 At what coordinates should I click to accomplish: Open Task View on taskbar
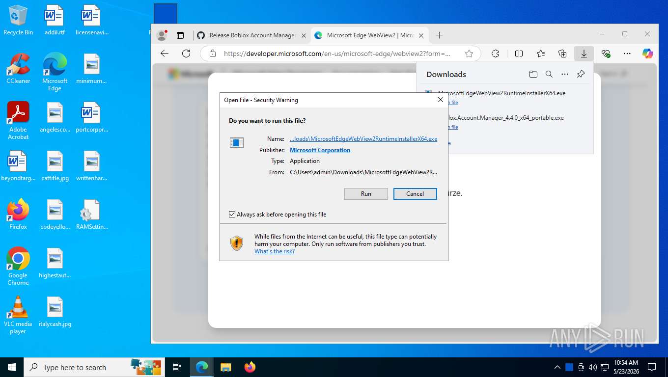(177, 367)
